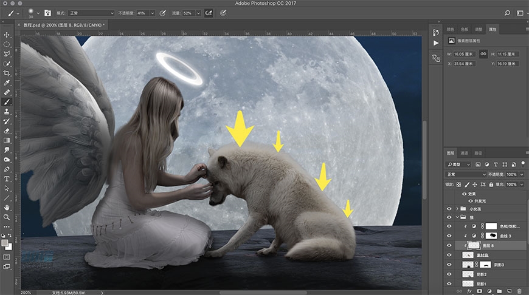Click the background color swatch

coord(9,248)
